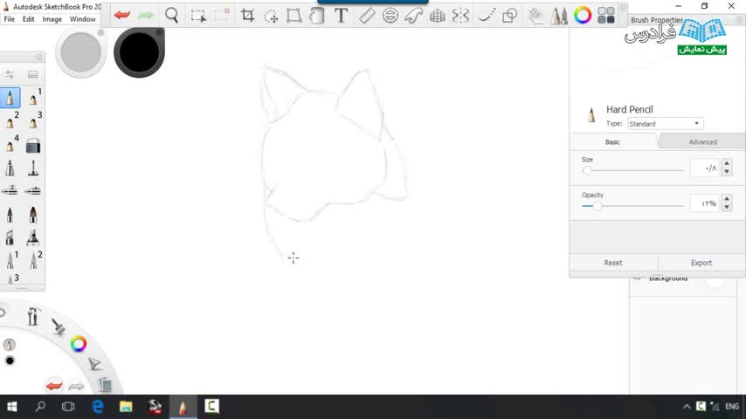Screen dimensions: 746x419
Task: Click the Opacity percent input field
Action: [705, 203]
